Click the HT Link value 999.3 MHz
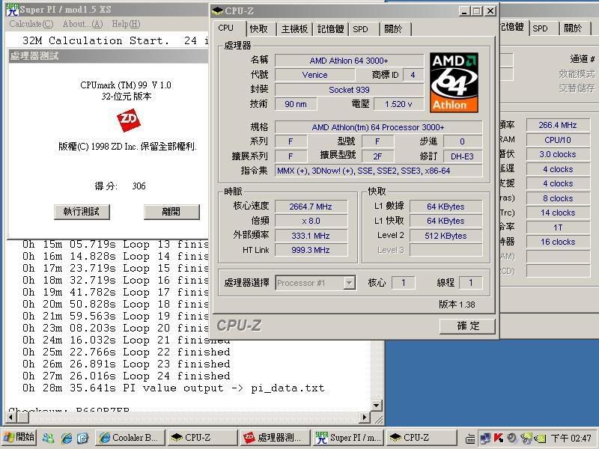 311,250
